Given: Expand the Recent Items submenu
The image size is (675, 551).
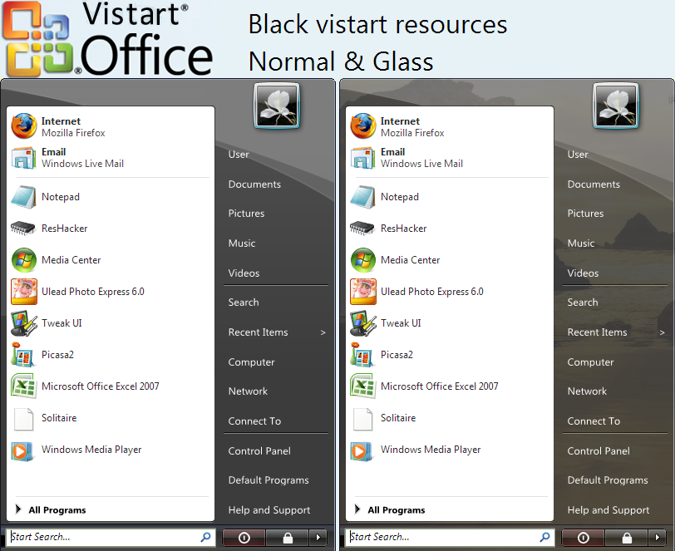Looking at the screenshot, I should [258, 332].
